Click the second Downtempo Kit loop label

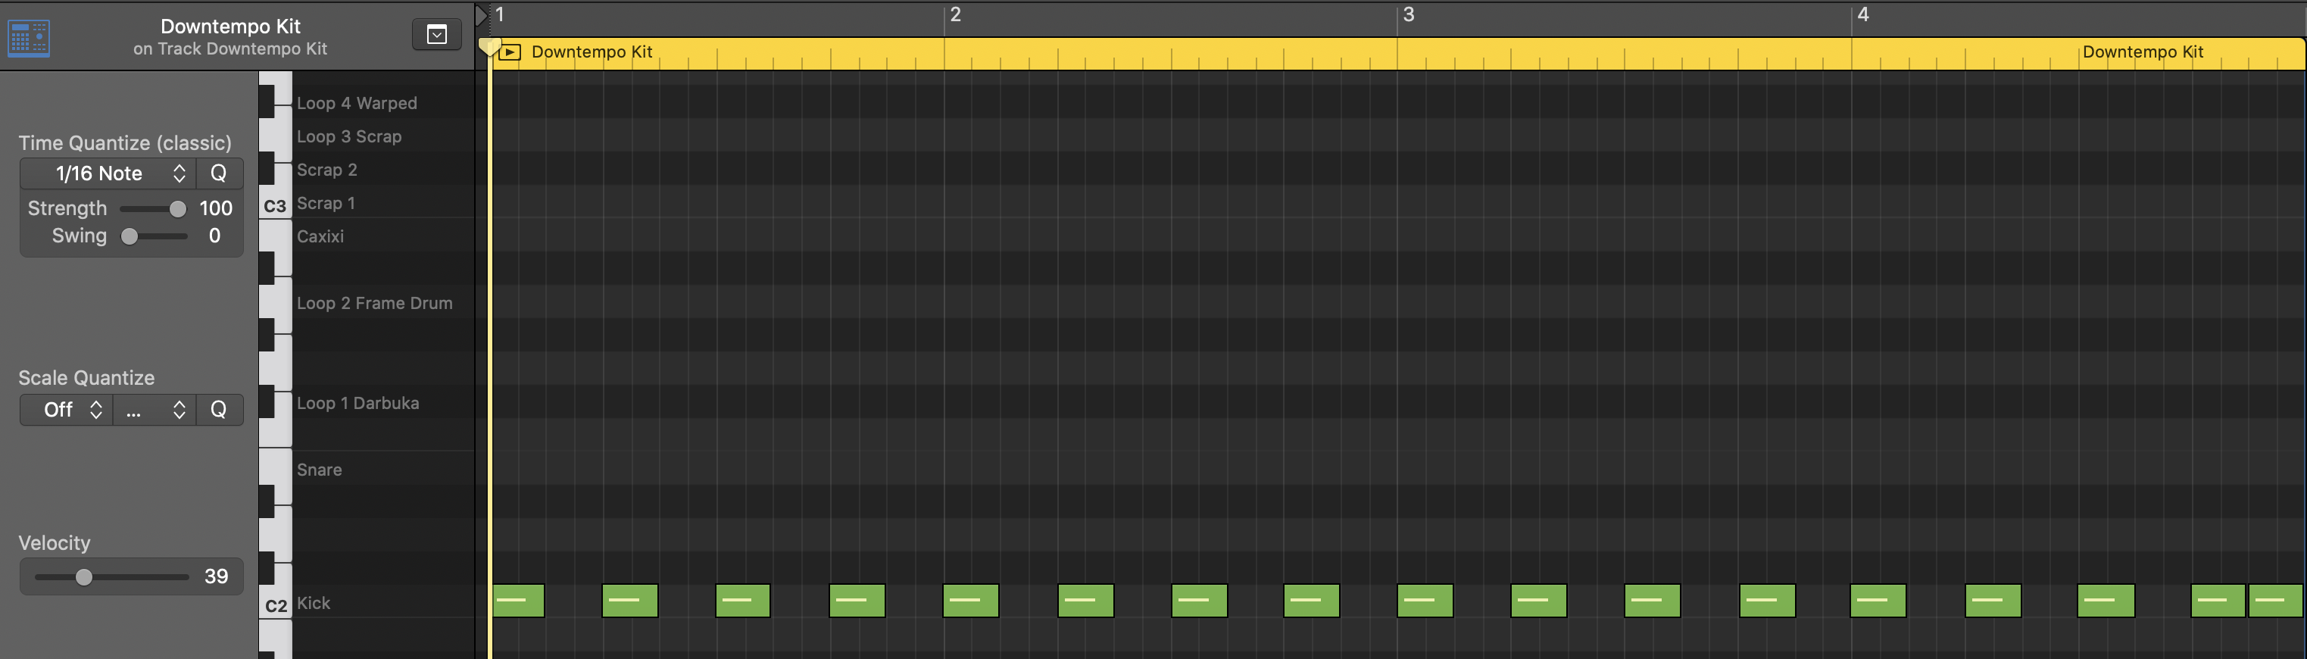2142,52
